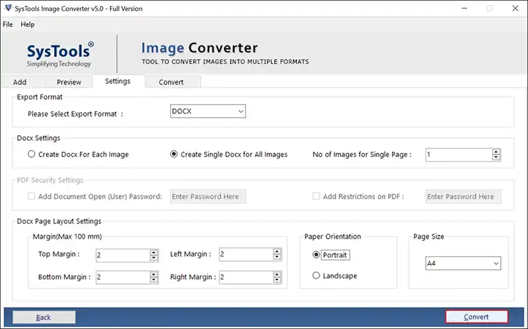Decrease the Right Margin value
This screenshot has width=528, height=329.
click(x=277, y=280)
